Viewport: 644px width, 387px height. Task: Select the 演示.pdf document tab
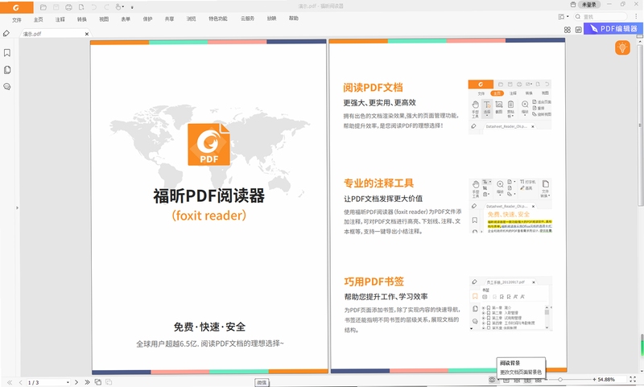[55, 34]
